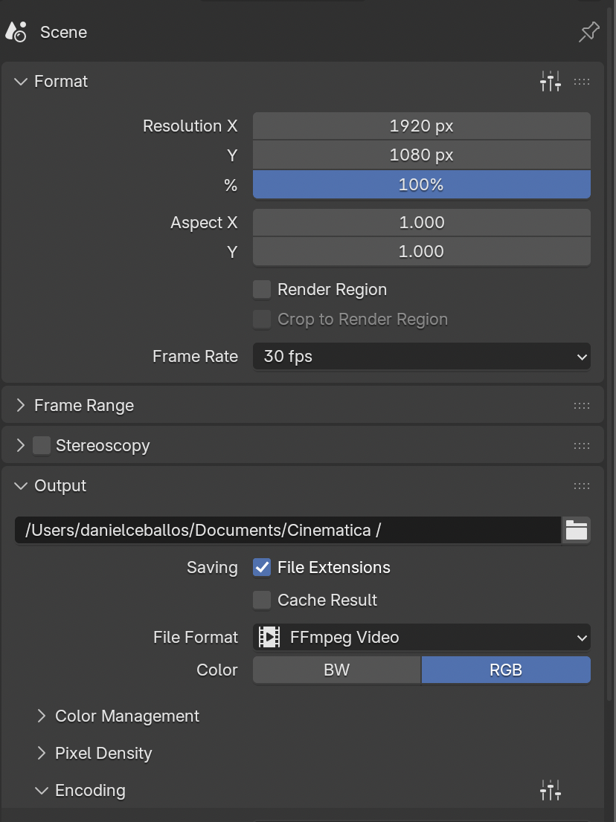Image resolution: width=616 pixels, height=822 pixels.
Task: Open the Format presets icon
Action: click(x=551, y=81)
